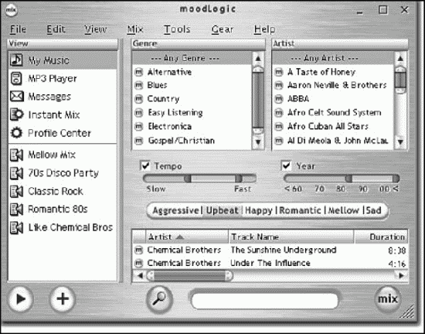The height and width of the screenshot is (334, 425).
Task: Click Artist list scroll up arrow
Action: click(400, 58)
